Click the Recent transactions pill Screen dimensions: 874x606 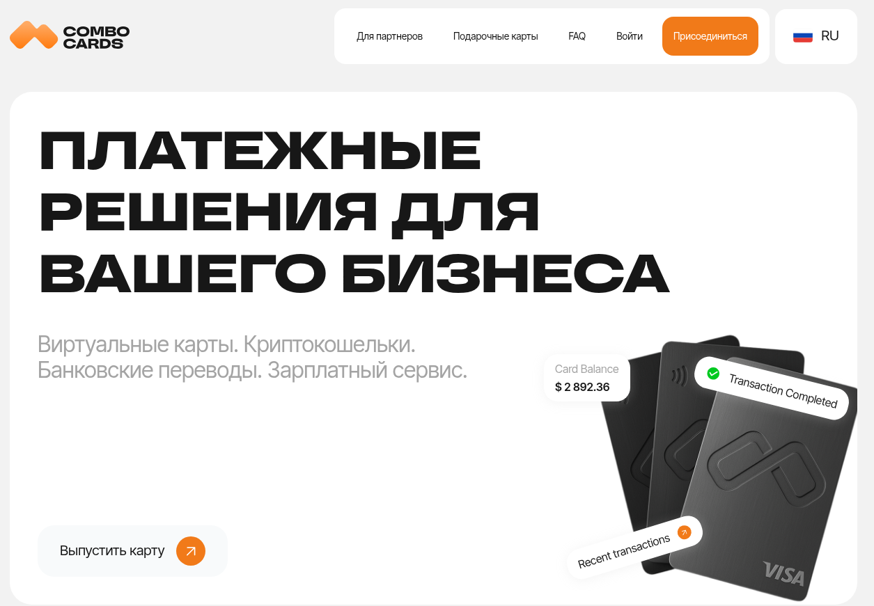point(633,543)
